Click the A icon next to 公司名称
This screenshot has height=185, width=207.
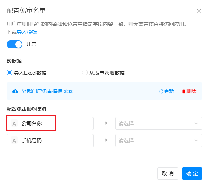(x=14, y=123)
